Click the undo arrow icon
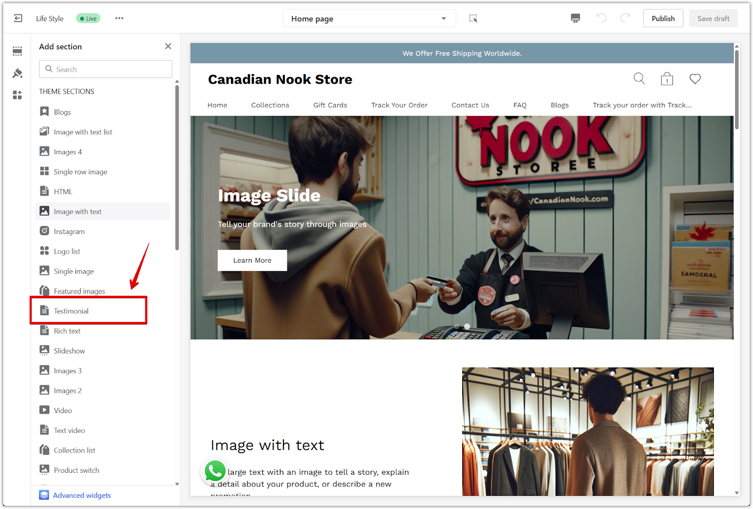 [x=601, y=18]
